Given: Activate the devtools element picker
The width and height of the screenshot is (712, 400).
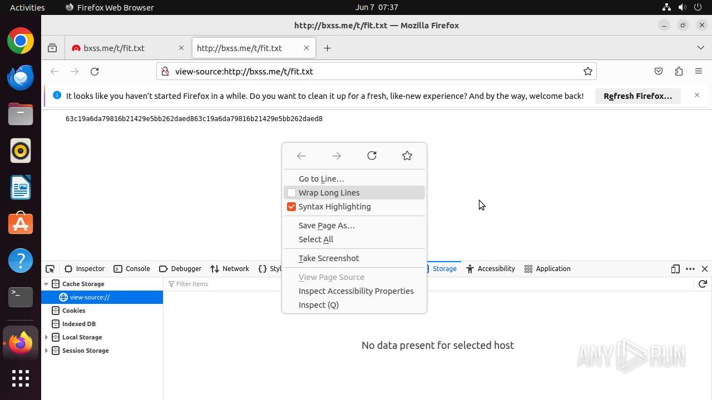Looking at the screenshot, I should coord(50,269).
